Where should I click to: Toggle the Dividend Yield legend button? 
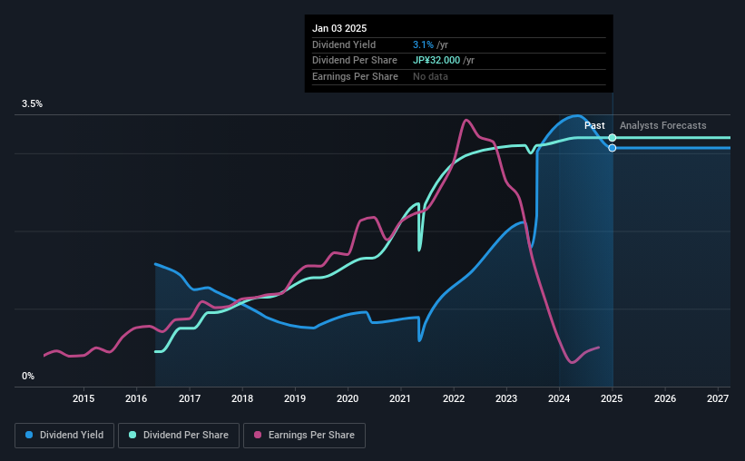[x=64, y=436]
